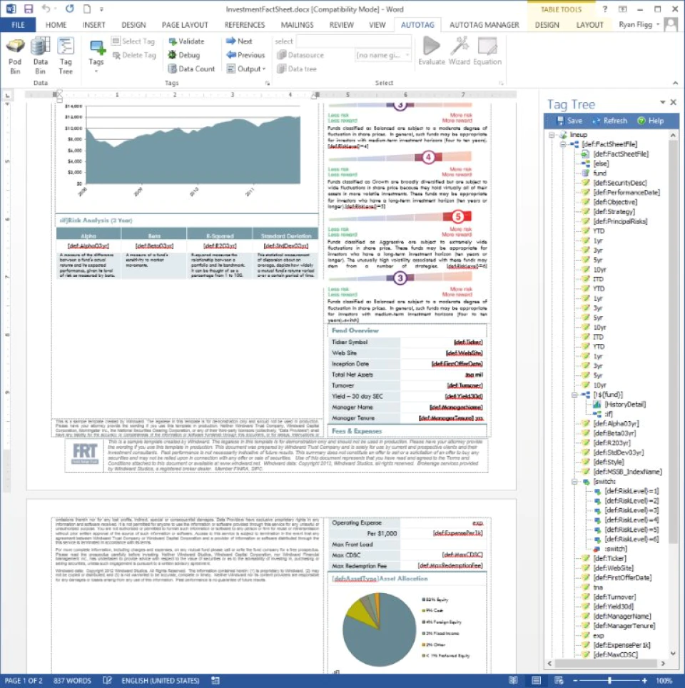Open Help in Tag Tree panel
This screenshot has width=685, height=688.
(651, 121)
